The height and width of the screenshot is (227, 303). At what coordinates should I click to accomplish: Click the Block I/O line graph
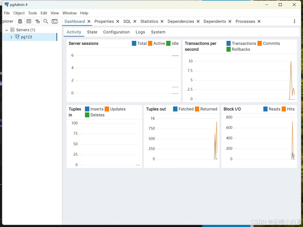pos(293,141)
